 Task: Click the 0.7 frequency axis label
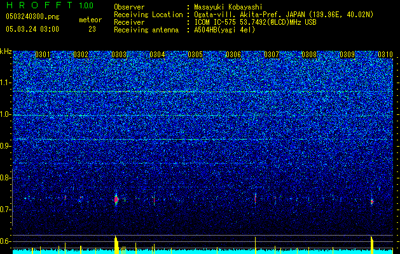coord(6,210)
